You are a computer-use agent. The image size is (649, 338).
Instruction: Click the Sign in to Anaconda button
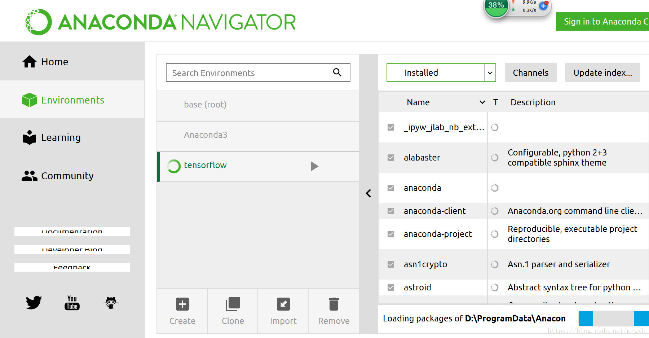coord(602,21)
